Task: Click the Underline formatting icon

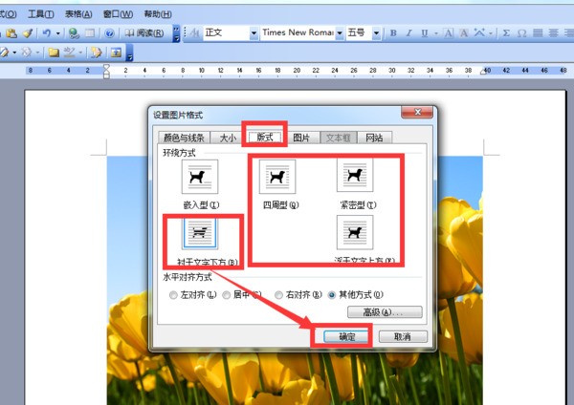Action: point(424,32)
